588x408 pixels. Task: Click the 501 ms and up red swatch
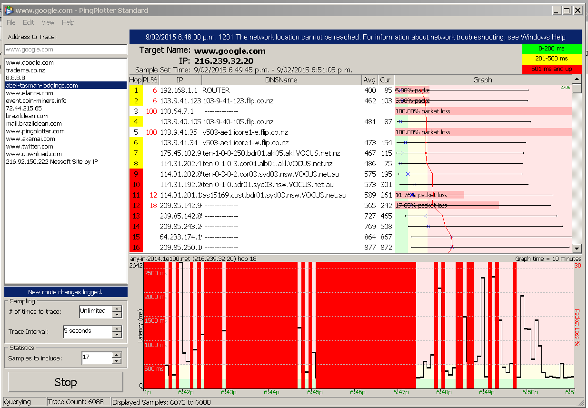coord(552,69)
